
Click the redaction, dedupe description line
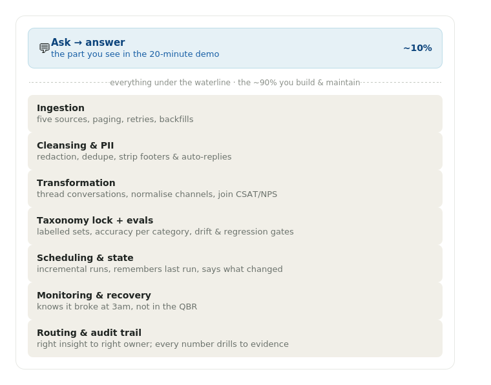[x=134, y=157]
